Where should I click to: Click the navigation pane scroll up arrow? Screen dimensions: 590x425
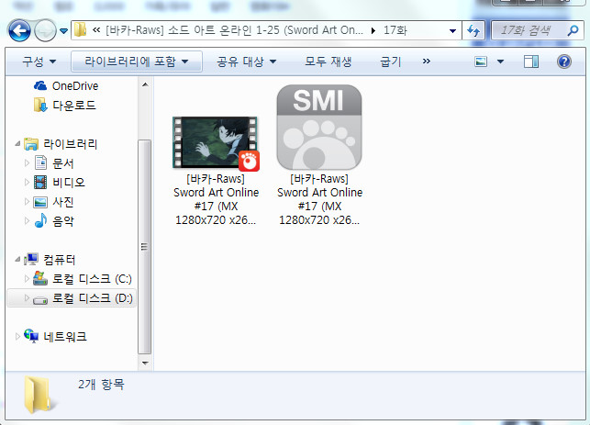point(145,84)
